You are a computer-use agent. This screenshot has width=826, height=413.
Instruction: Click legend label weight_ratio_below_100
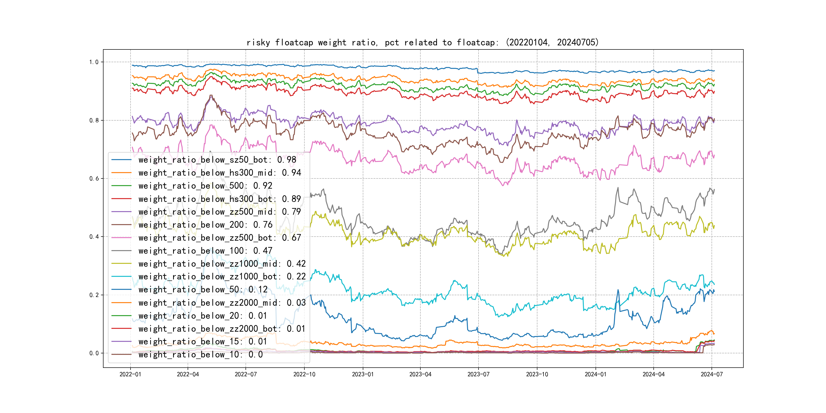coord(205,251)
